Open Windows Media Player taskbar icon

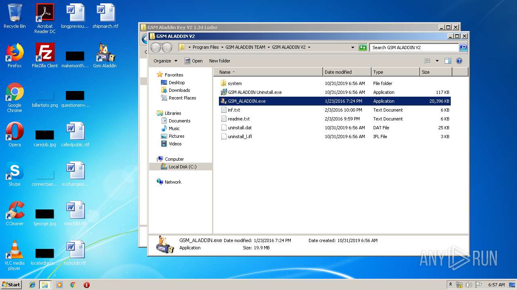(59, 285)
